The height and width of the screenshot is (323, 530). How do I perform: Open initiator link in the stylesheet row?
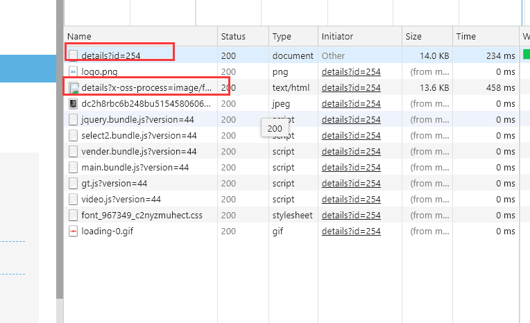click(351, 216)
